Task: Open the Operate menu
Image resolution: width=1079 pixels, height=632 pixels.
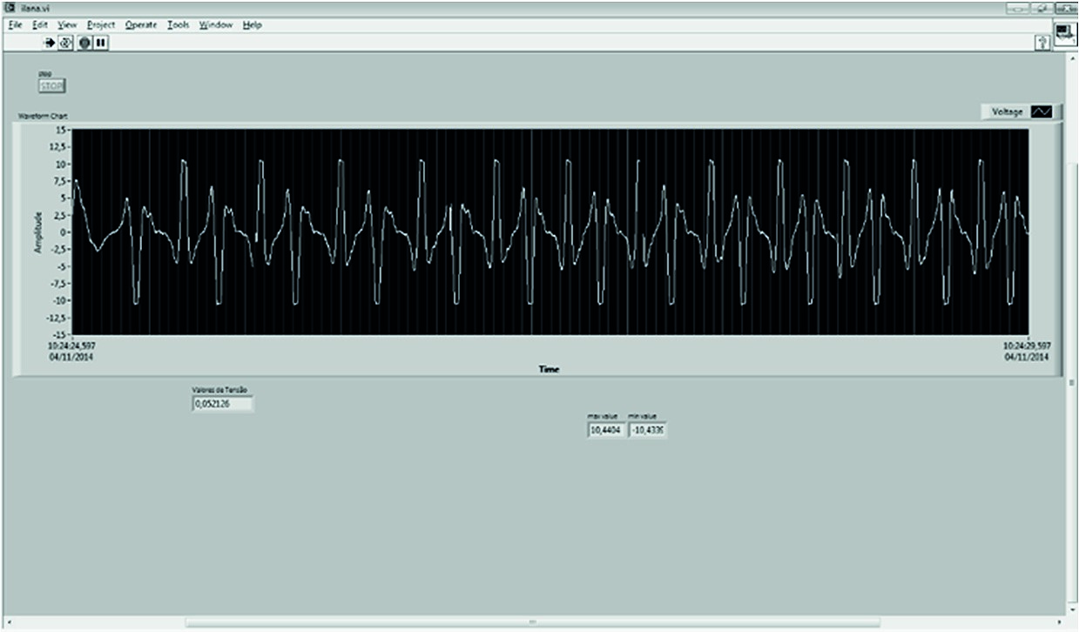Action: (140, 25)
